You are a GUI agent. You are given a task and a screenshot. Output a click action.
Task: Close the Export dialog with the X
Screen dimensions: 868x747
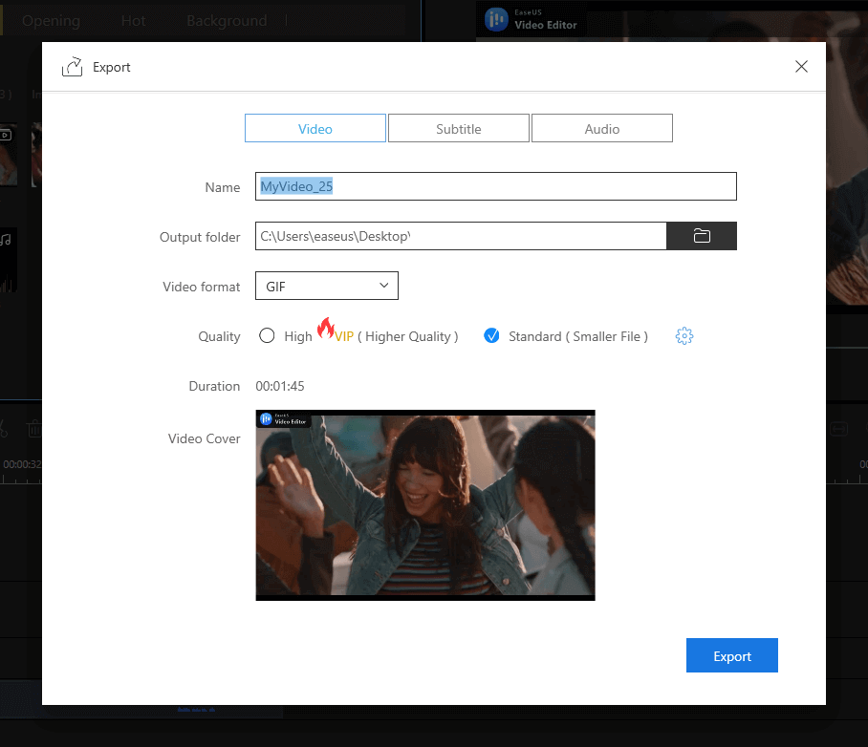[x=801, y=67]
